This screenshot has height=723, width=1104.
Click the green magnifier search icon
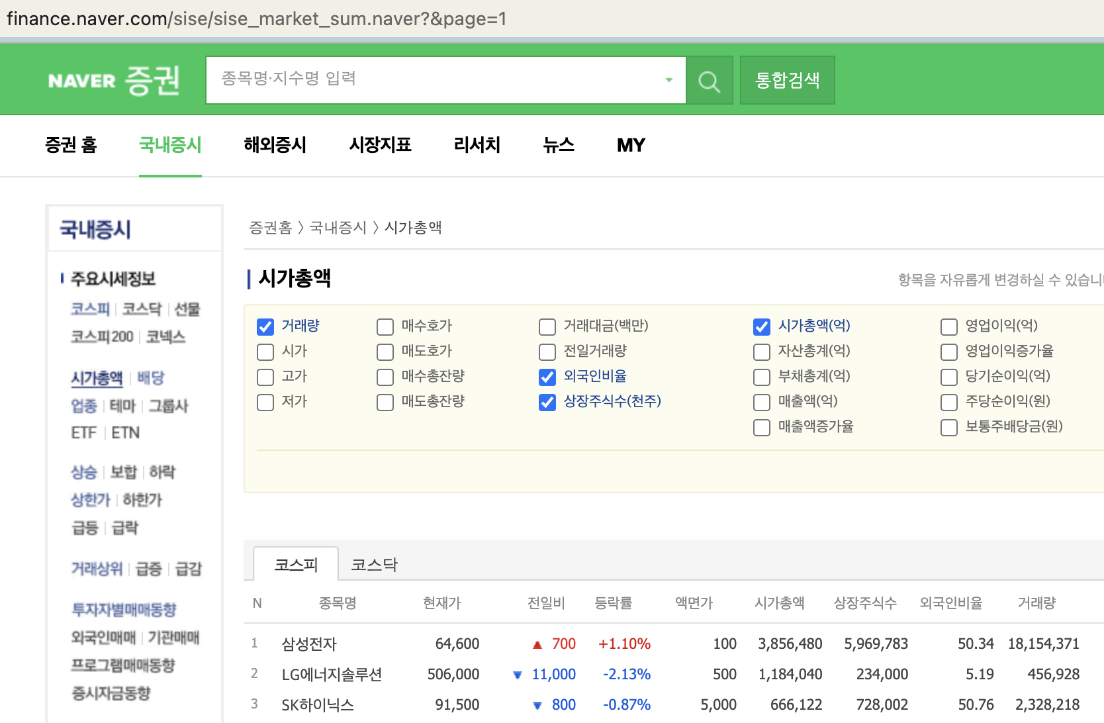point(709,81)
